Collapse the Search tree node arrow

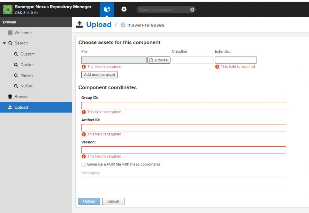(4, 43)
